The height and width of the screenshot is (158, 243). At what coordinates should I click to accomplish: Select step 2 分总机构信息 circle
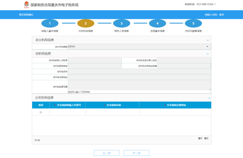(86, 23)
